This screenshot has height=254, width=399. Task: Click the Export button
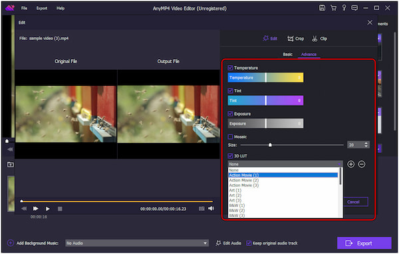364,243
